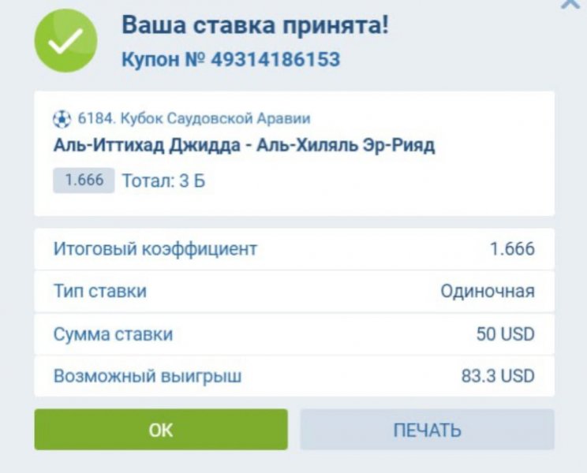Select the match title Аль-Иттихад Джидда - Аль-Хиляль

[244, 146]
